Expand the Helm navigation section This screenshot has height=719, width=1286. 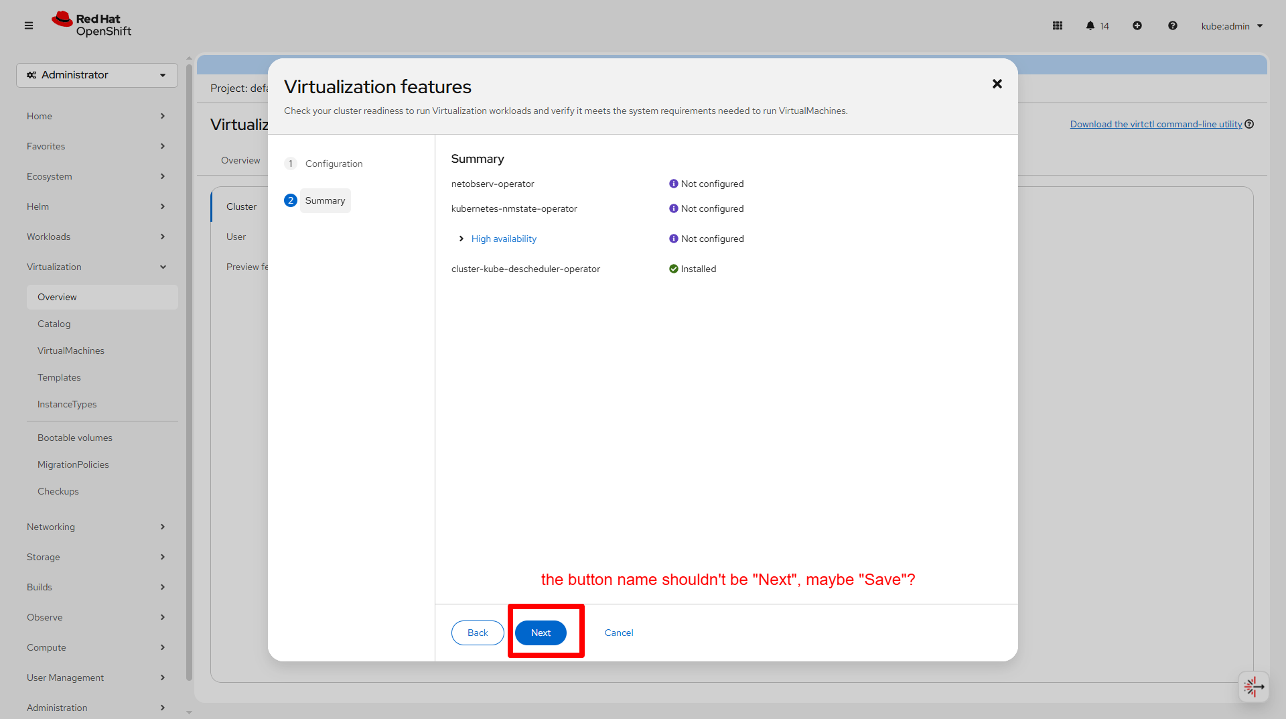click(x=97, y=206)
